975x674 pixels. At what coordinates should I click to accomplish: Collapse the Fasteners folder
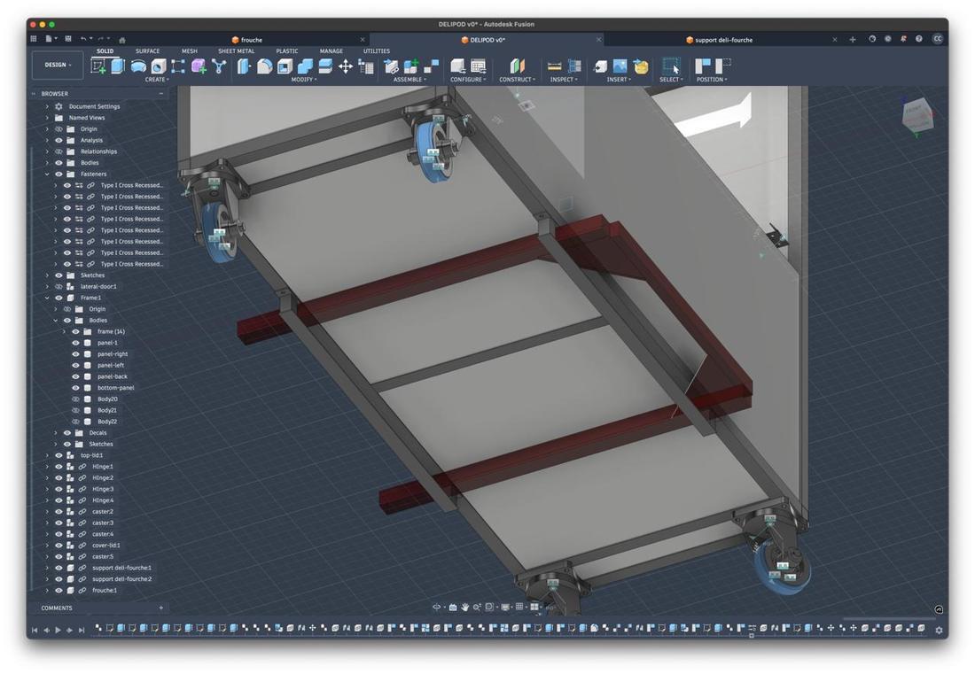(47, 174)
